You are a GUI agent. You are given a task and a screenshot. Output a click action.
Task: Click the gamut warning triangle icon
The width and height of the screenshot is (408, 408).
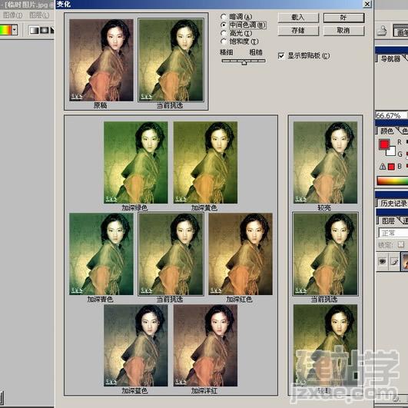[382, 167]
